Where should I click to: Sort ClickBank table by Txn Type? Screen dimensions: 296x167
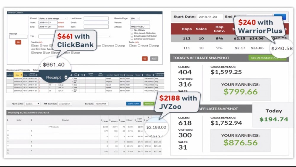pyautogui.click(x=76, y=74)
